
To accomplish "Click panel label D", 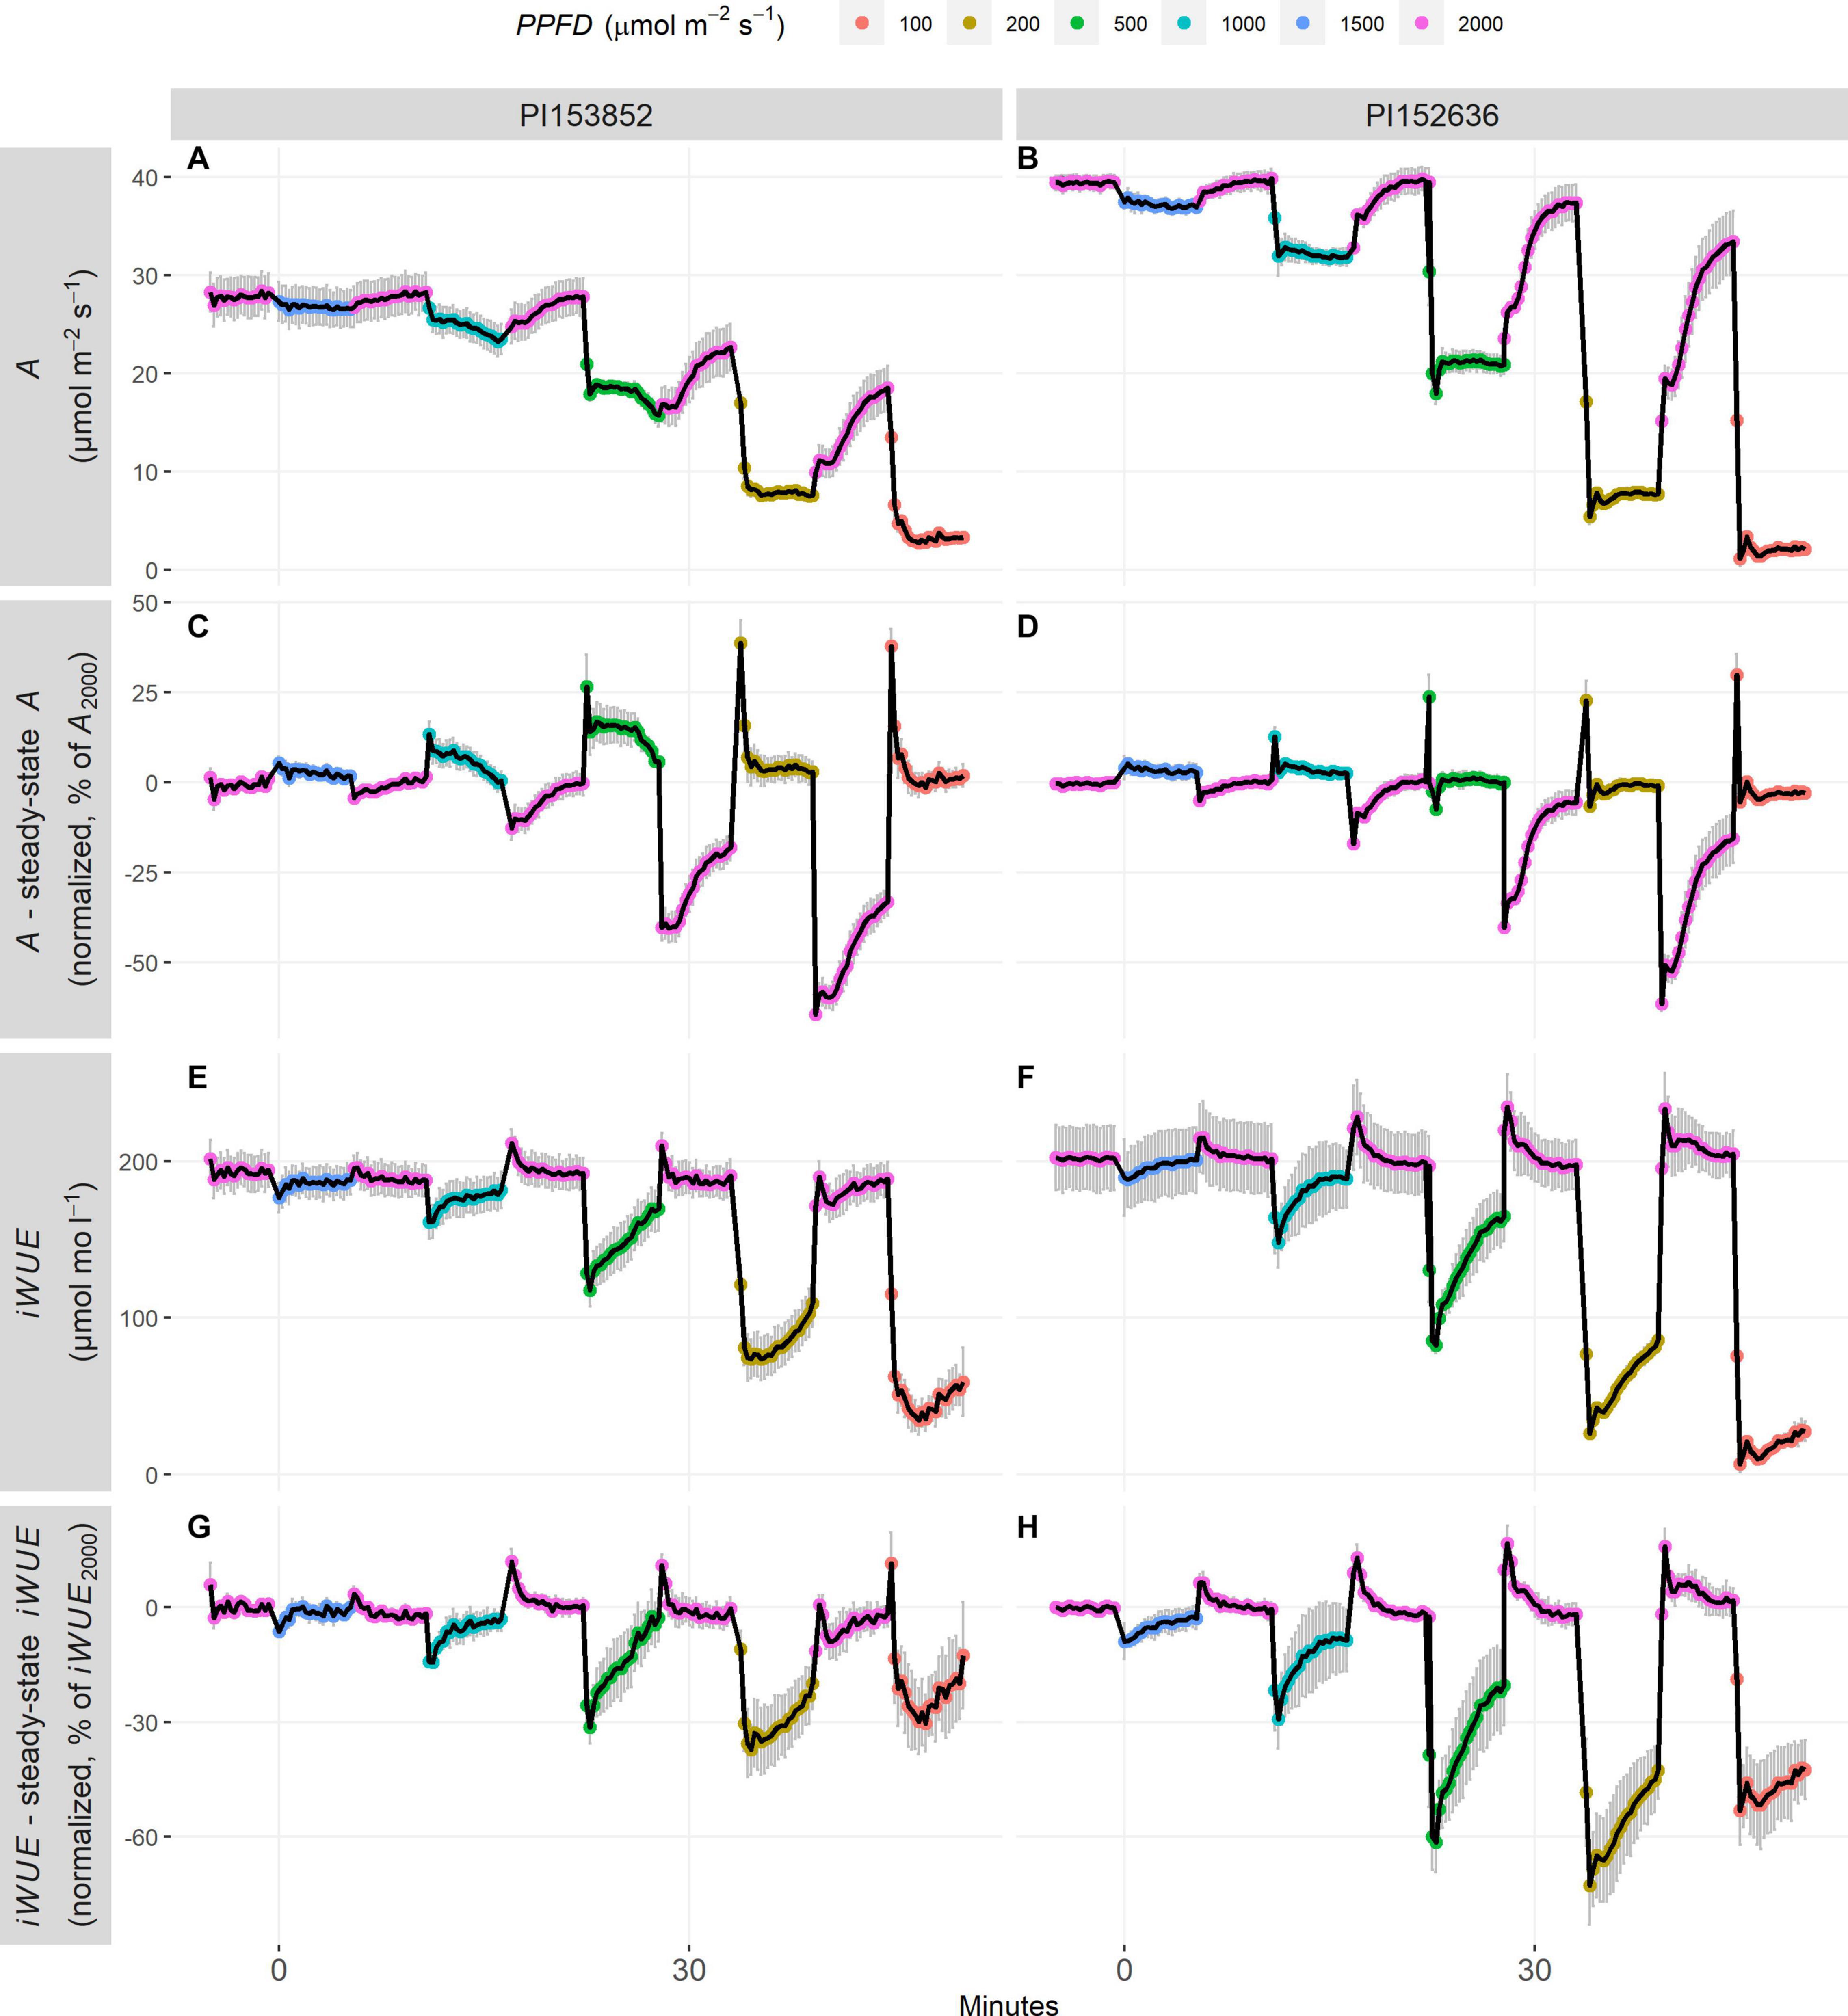I will 1027,626.
